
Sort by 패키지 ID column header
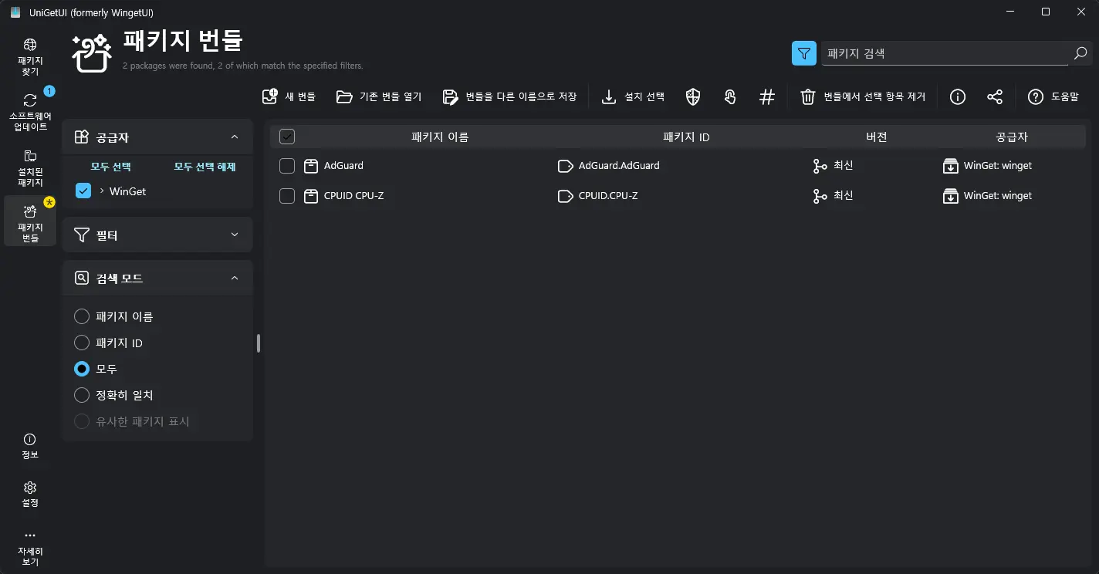click(686, 137)
